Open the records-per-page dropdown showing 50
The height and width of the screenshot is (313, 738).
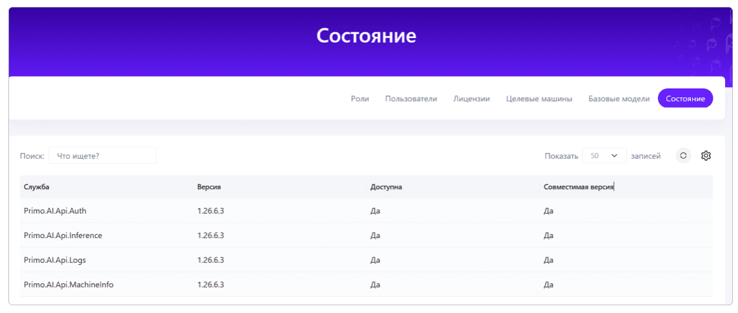point(604,156)
